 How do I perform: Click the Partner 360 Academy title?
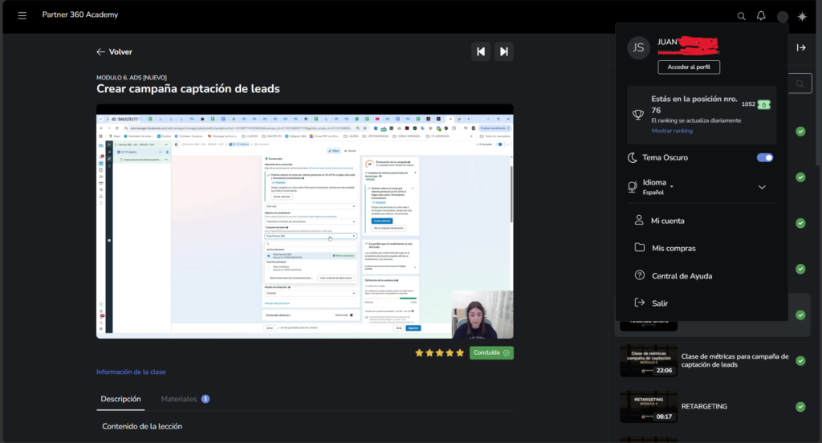coord(80,14)
